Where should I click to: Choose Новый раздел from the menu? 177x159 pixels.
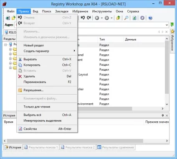point(47,45)
